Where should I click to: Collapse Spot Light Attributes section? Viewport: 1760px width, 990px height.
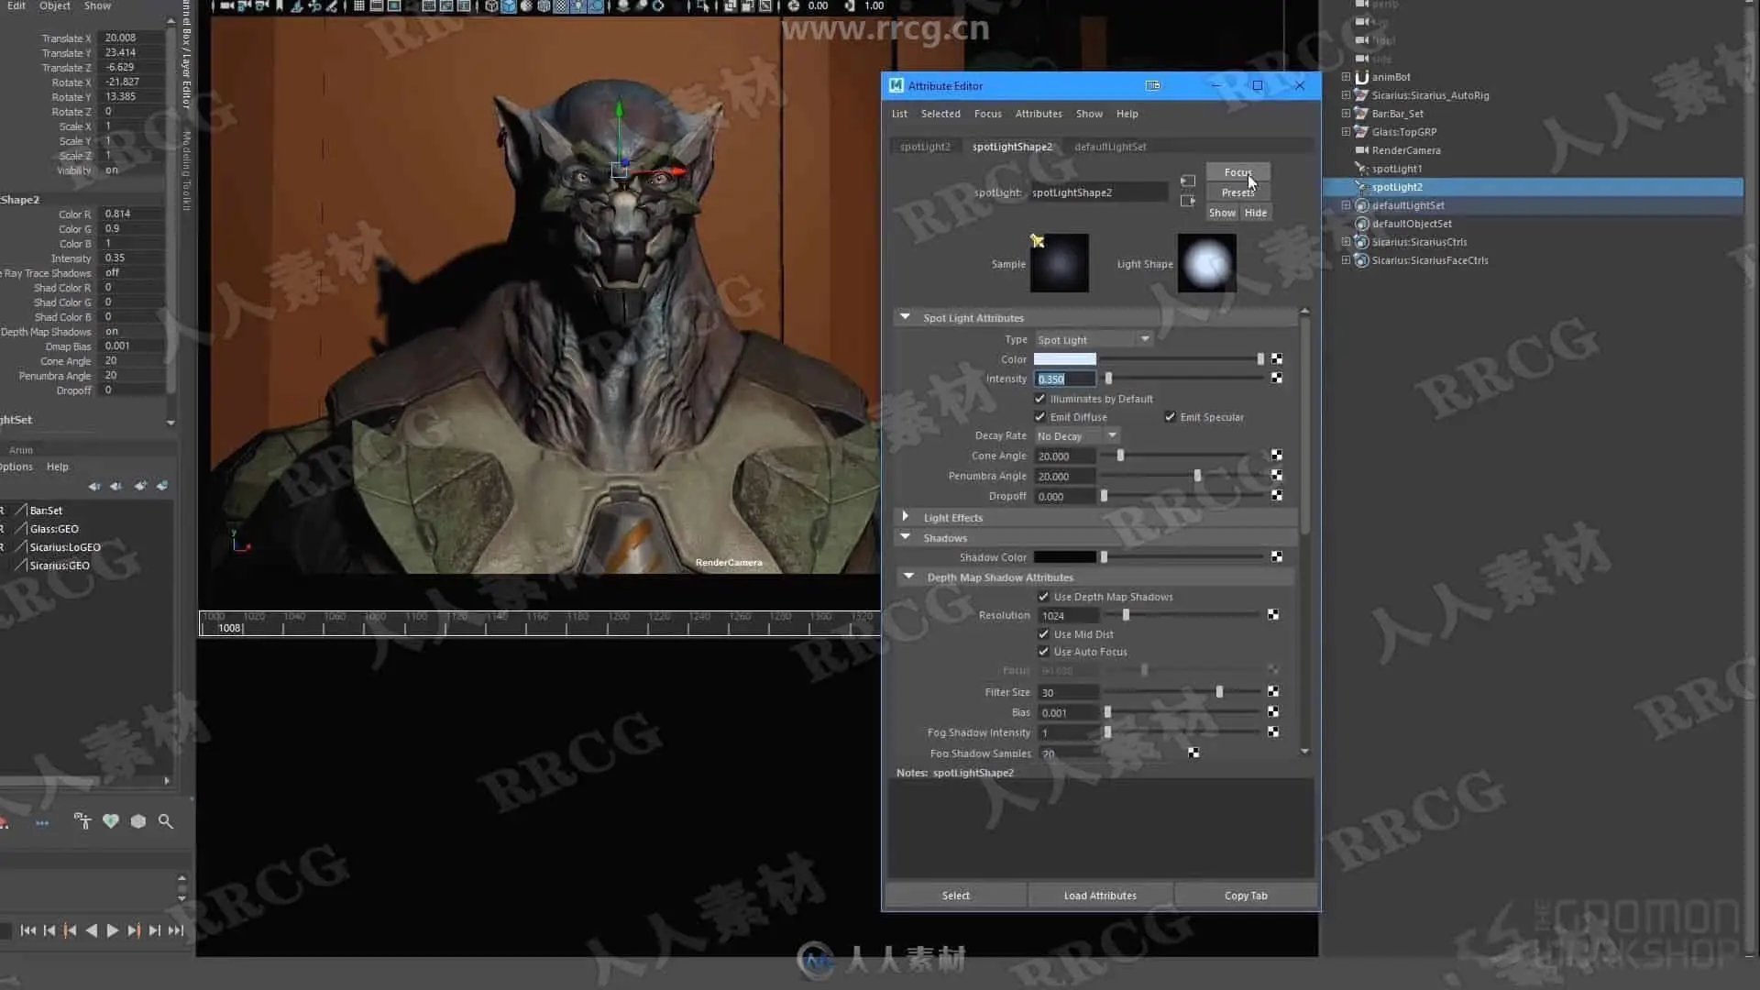[x=906, y=317]
